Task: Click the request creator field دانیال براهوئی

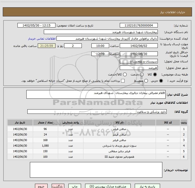Action: click(x=107, y=39)
